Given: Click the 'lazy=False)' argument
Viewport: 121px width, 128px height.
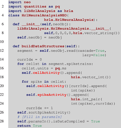Looking at the screenshot, I should [94, 55].
